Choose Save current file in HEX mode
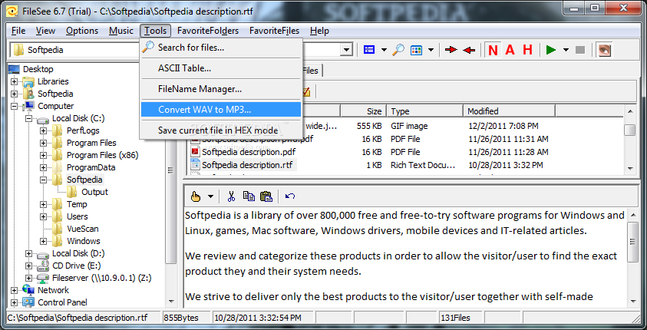 point(221,130)
